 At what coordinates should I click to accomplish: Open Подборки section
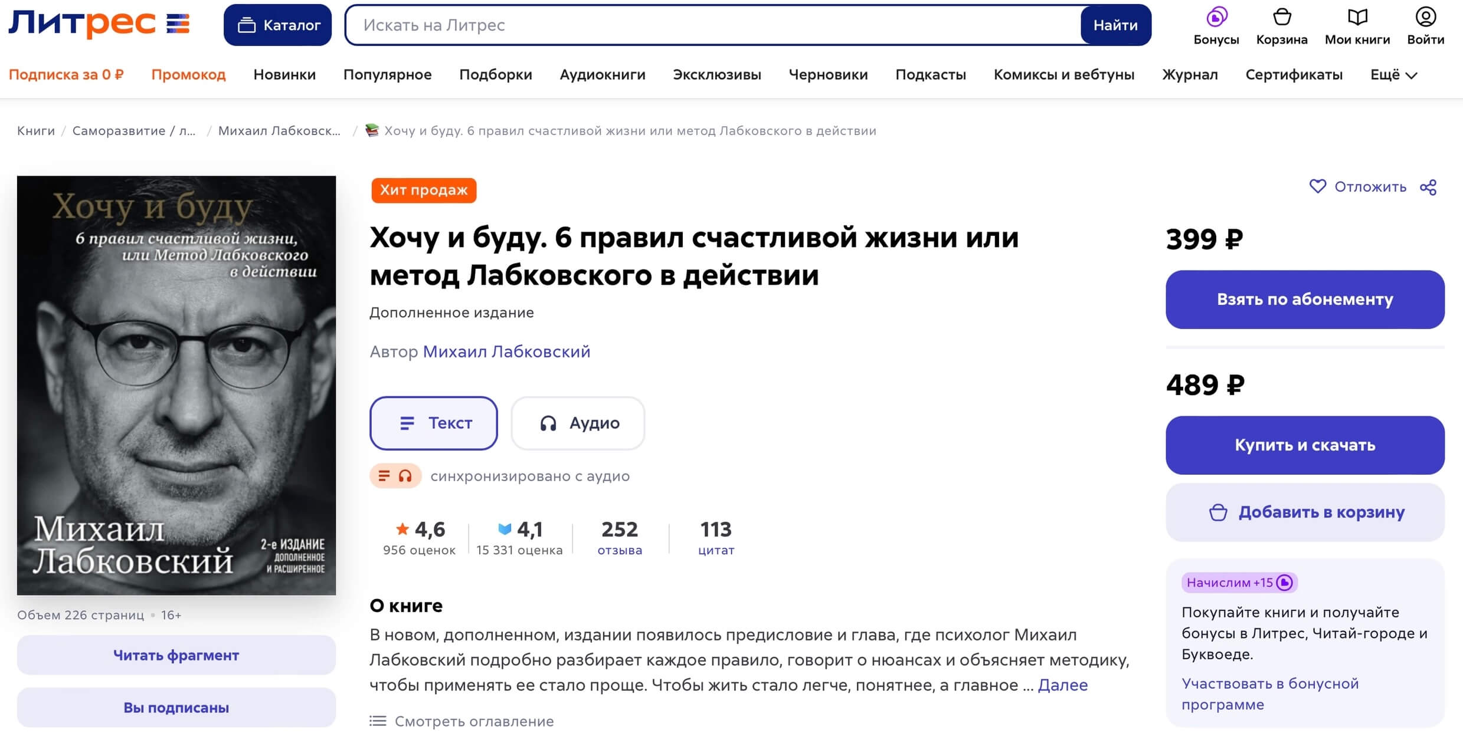(x=496, y=75)
